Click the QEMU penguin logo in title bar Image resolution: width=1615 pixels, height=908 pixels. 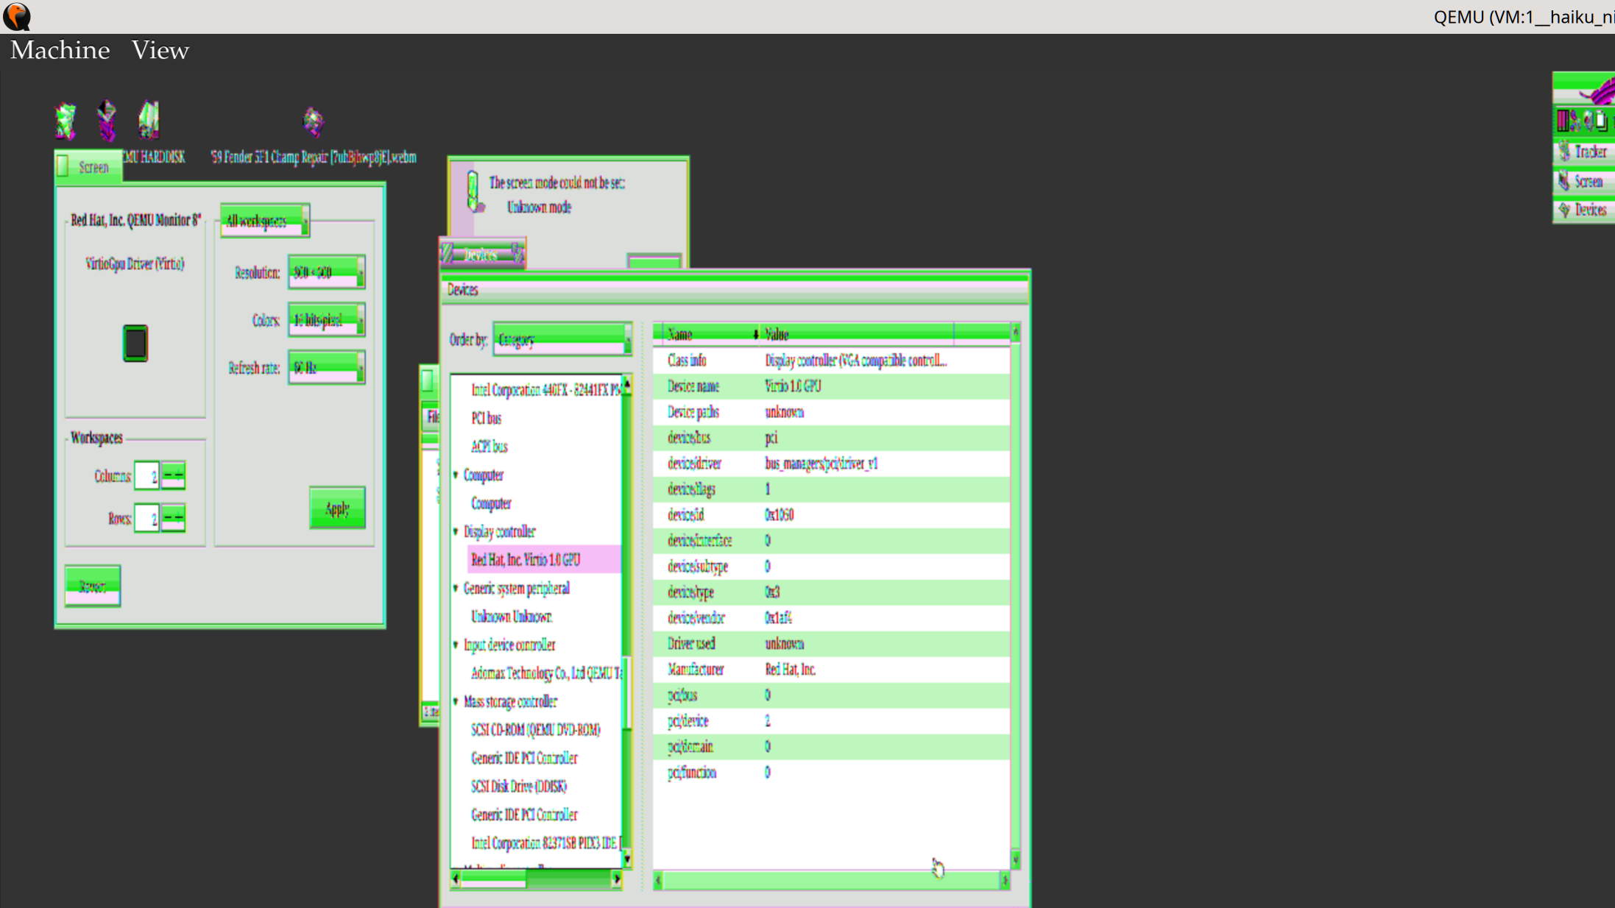pyautogui.click(x=17, y=16)
